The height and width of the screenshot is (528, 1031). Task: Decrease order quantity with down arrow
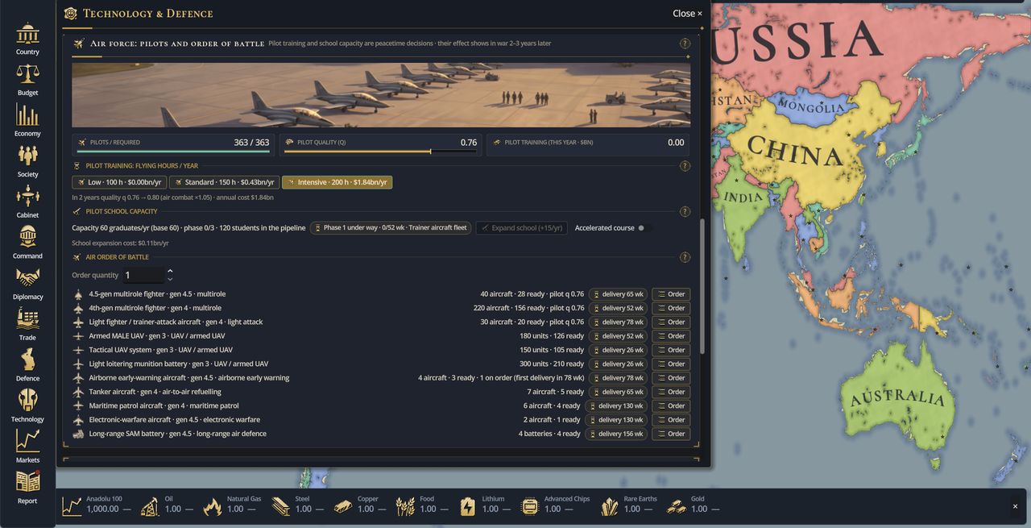tap(170, 279)
